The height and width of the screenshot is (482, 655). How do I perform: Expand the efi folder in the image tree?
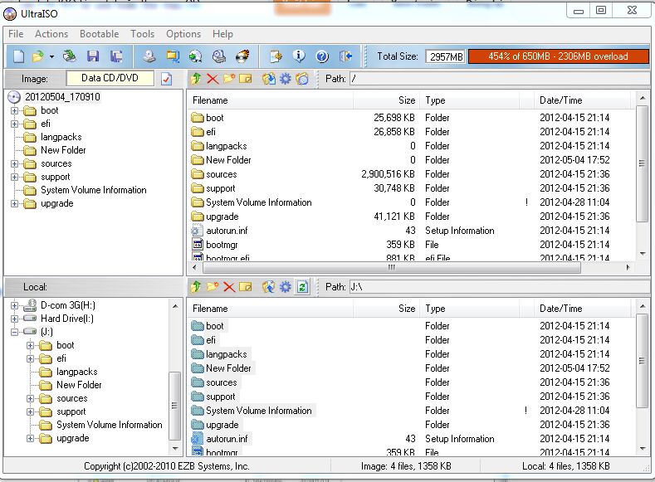click(15, 124)
